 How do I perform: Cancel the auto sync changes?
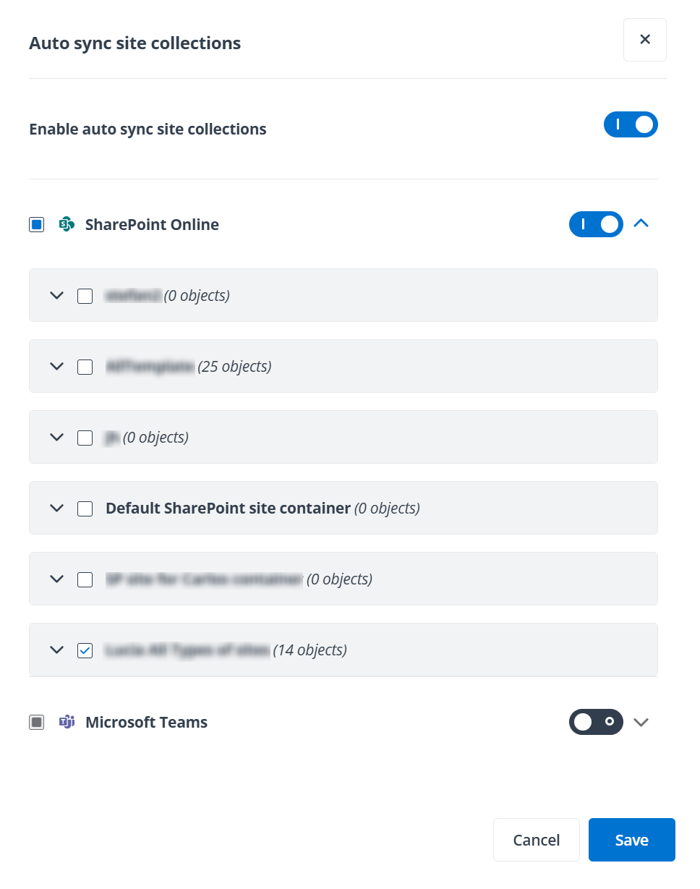tap(537, 840)
